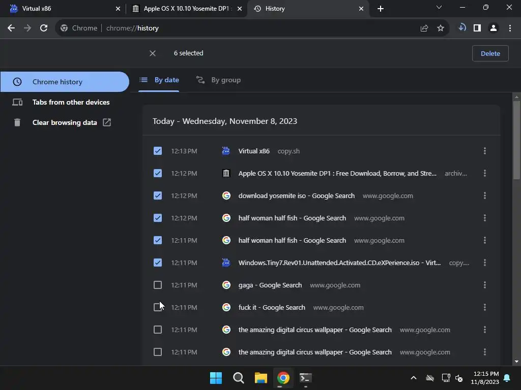
Task: Select the By group view tab
Action: pos(218,80)
